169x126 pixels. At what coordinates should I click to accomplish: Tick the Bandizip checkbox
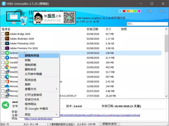(x=3, y=58)
